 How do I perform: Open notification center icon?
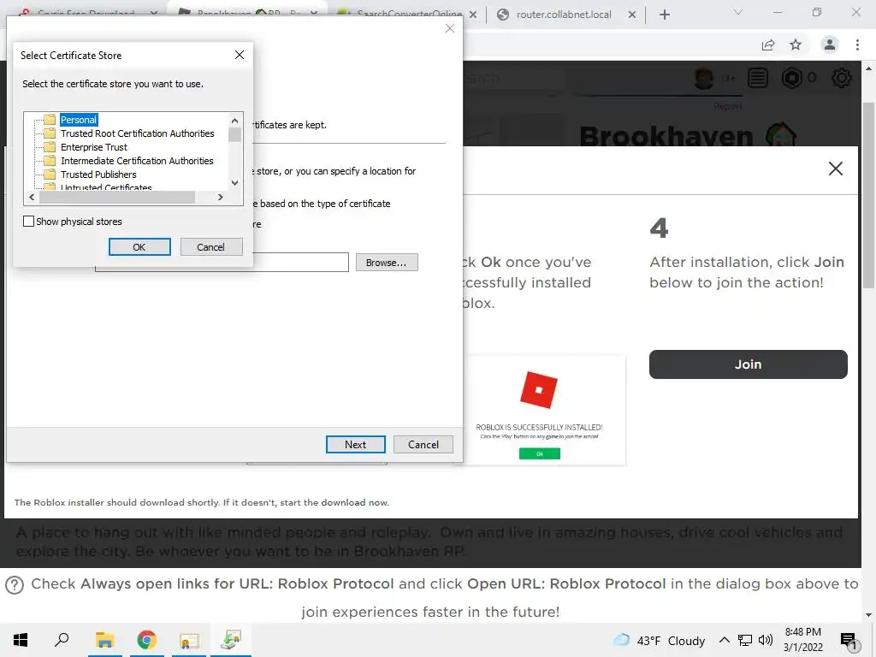849,641
